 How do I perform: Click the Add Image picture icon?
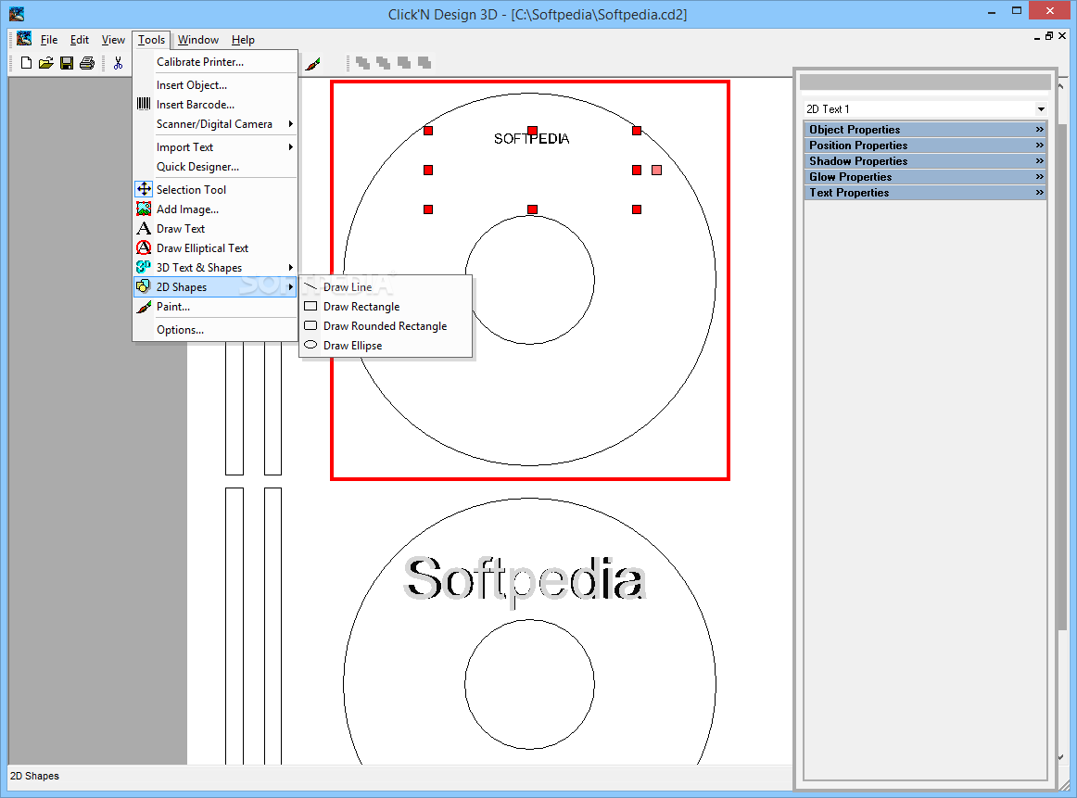point(144,209)
